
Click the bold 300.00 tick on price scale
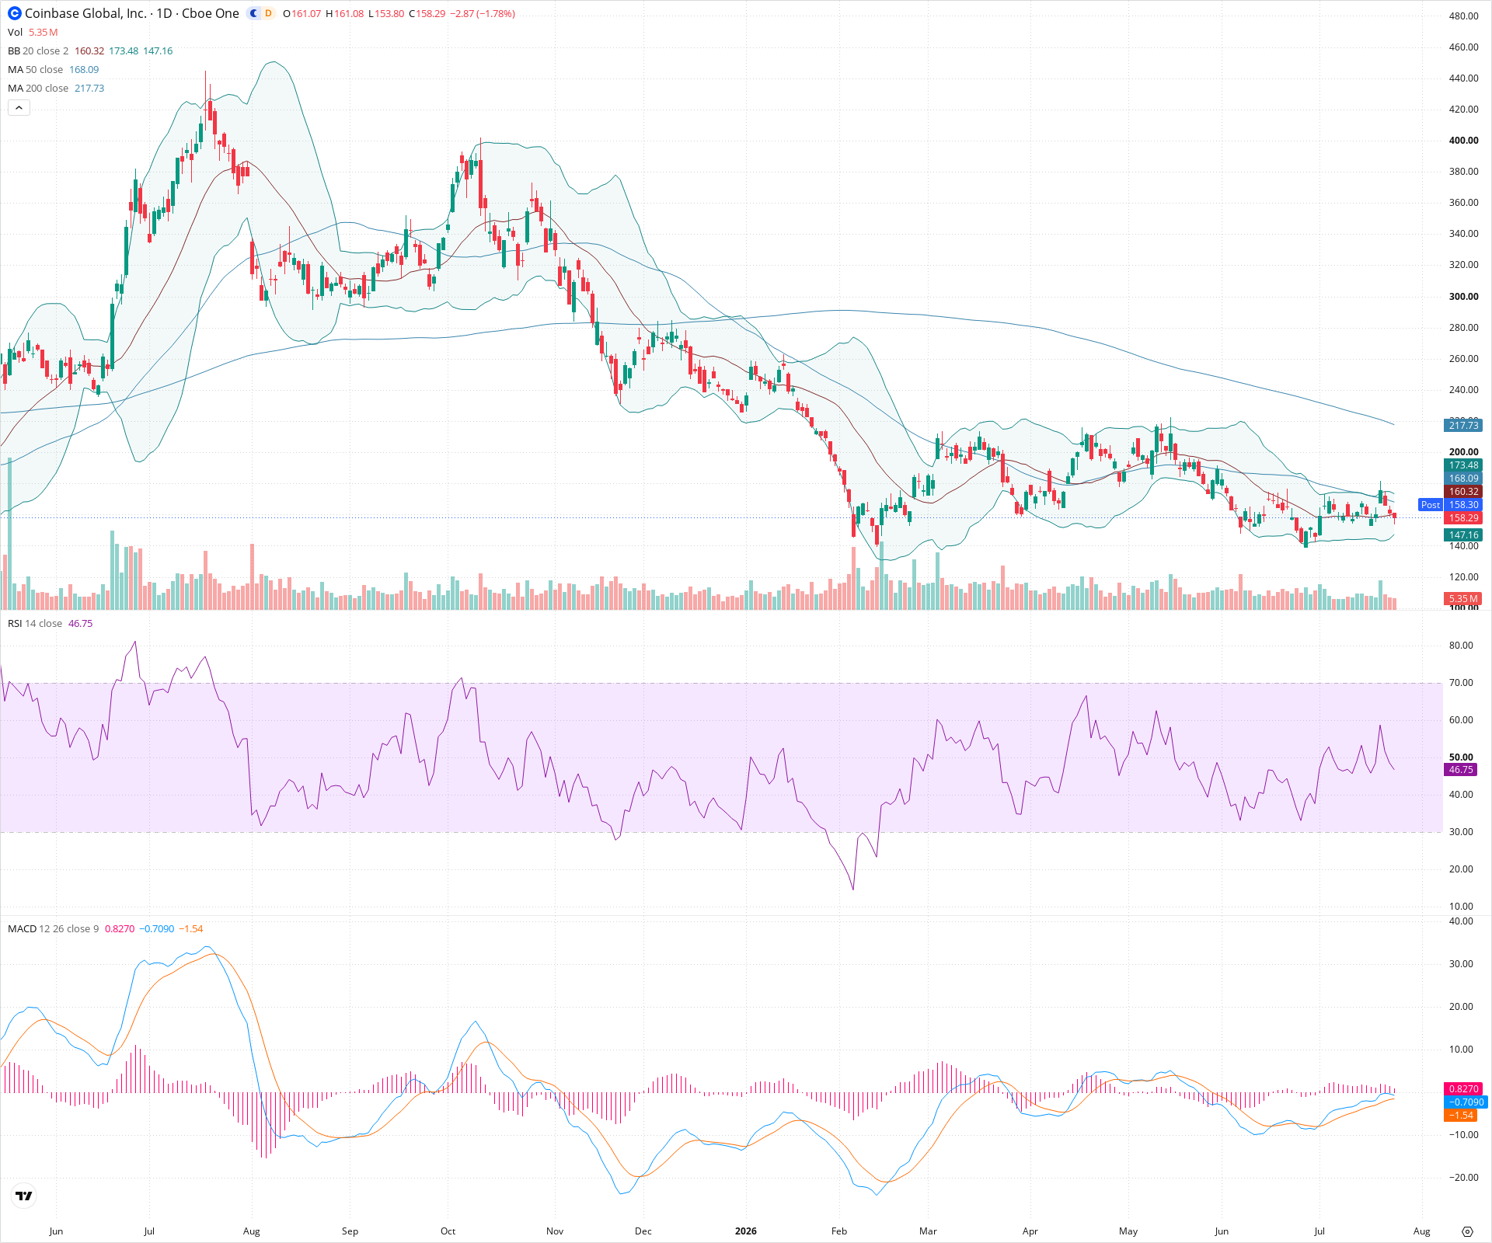pyautogui.click(x=1464, y=297)
